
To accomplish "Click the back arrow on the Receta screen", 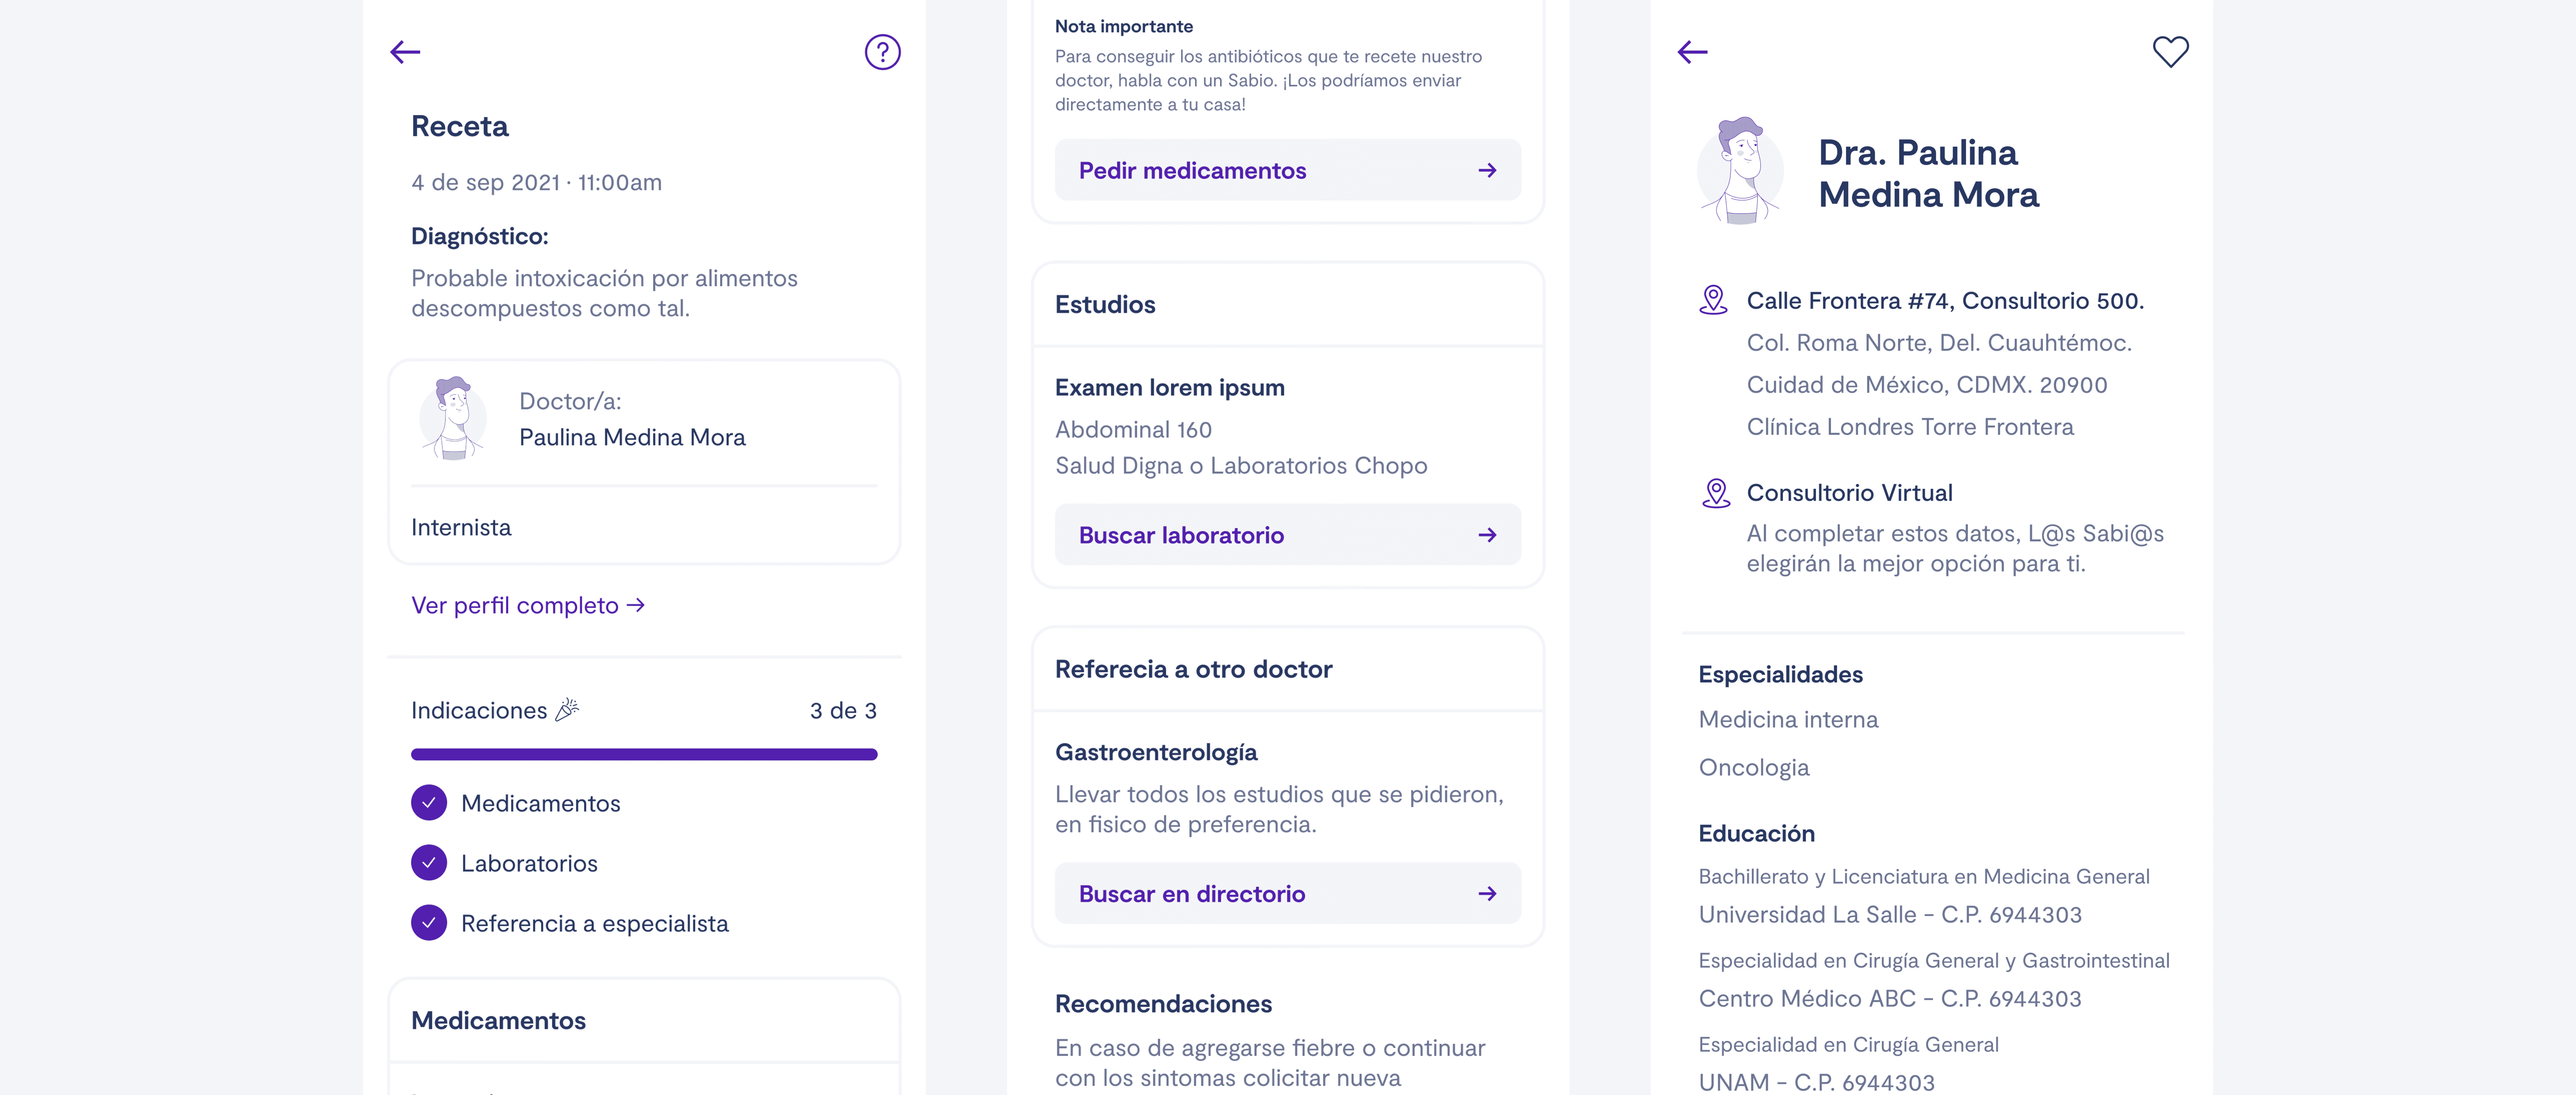I will [x=405, y=52].
